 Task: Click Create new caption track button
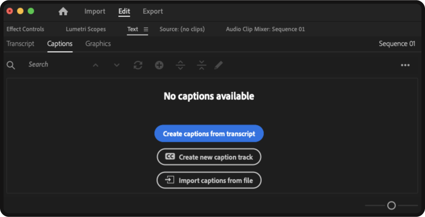coord(209,157)
